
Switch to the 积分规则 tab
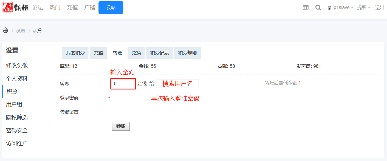(x=187, y=53)
